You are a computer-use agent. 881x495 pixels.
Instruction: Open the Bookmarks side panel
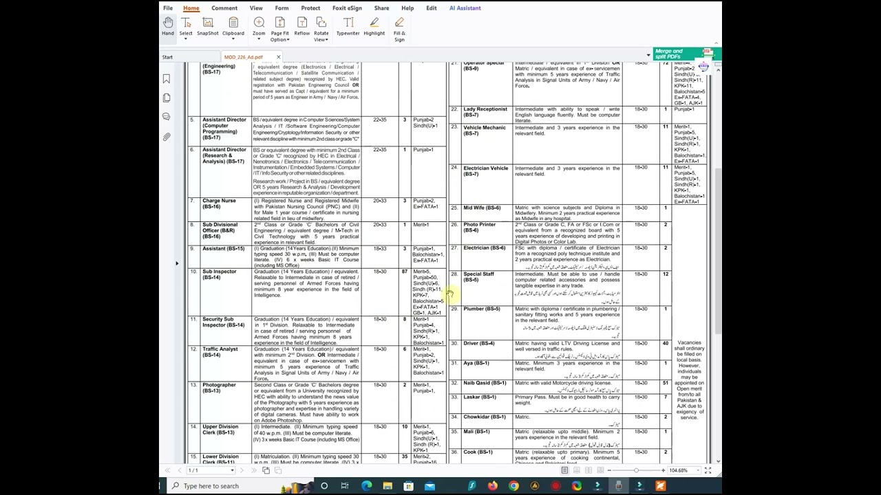[167, 79]
